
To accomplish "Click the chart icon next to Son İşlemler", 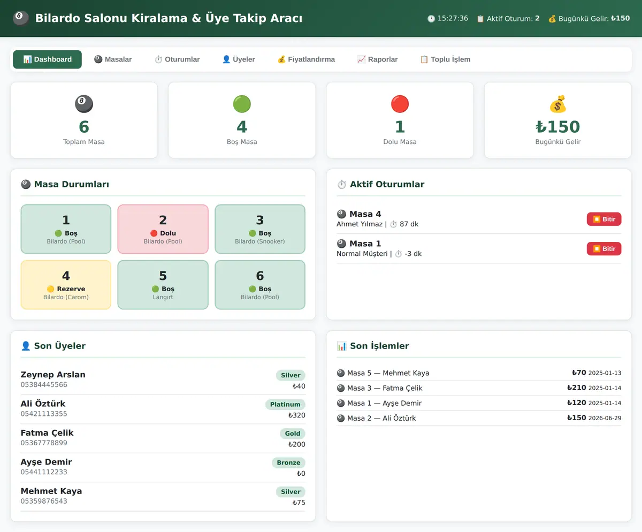I will point(342,346).
